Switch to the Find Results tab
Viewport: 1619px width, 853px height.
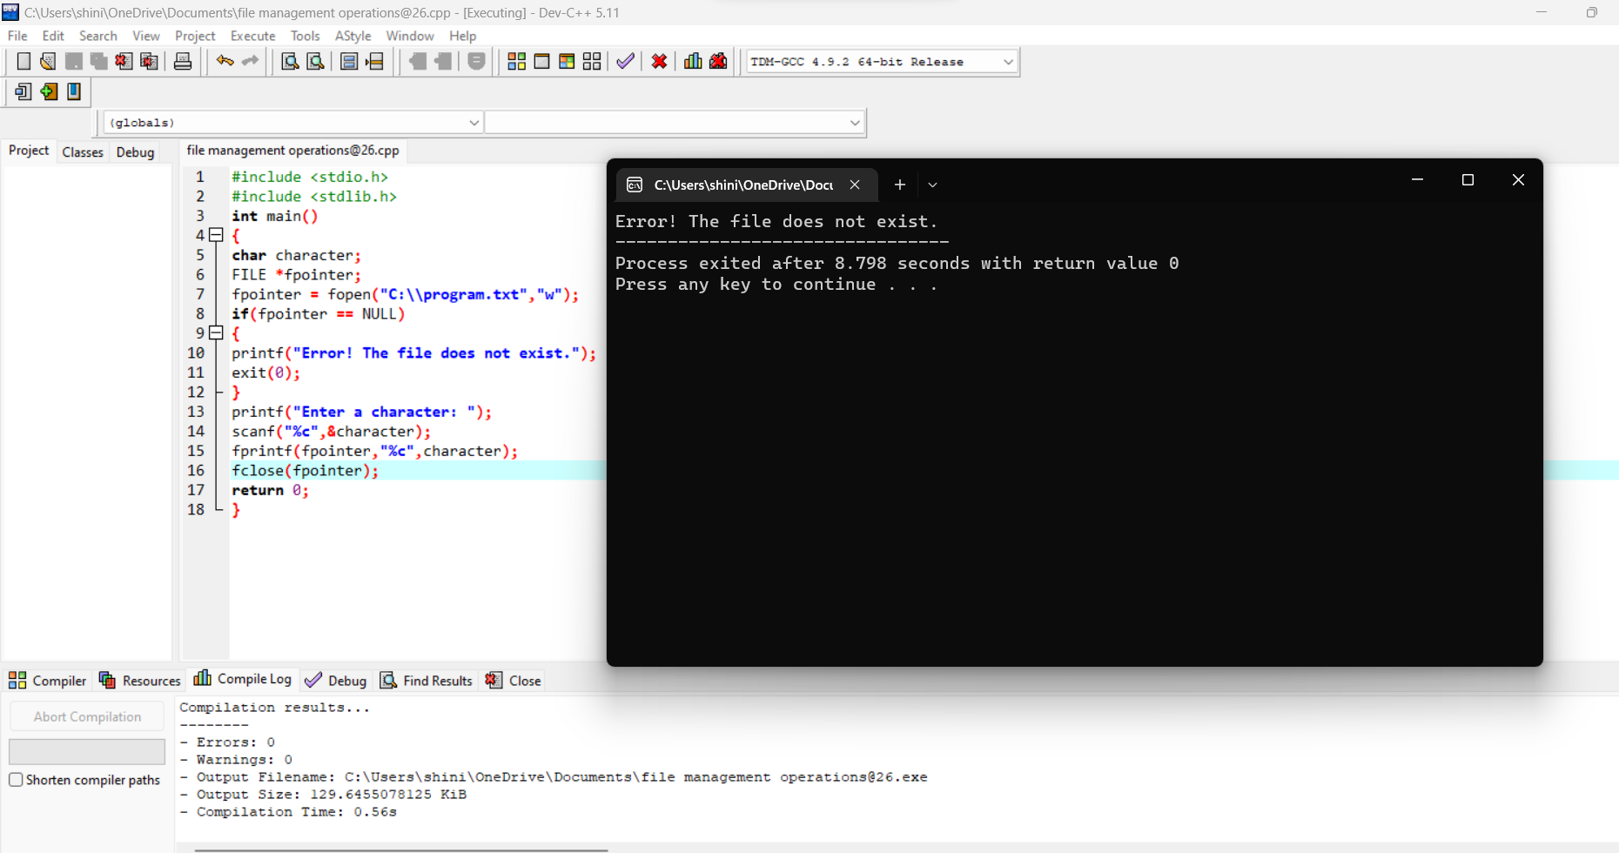pos(427,680)
